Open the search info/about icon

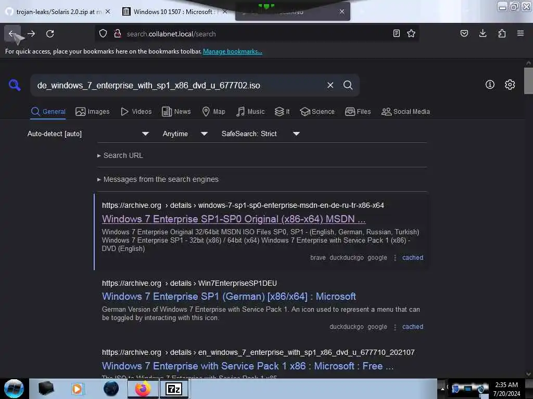pyautogui.click(x=490, y=85)
